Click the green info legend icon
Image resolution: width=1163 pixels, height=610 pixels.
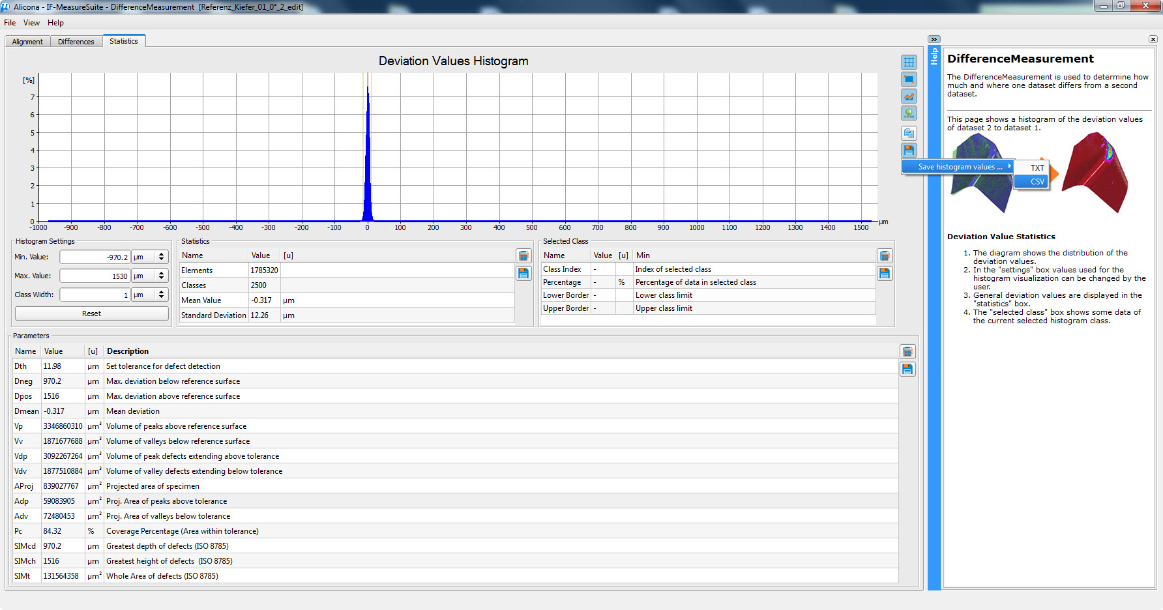909,113
